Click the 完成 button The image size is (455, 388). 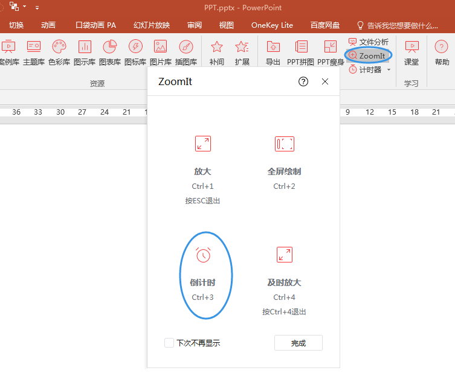pyautogui.click(x=298, y=343)
